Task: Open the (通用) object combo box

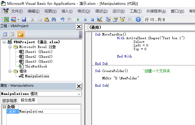Action: click(x=142, y=27)
